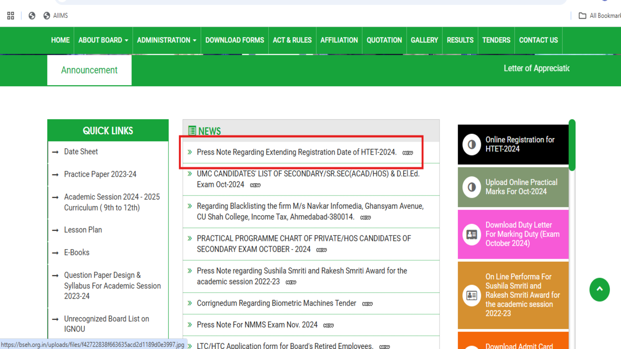Open the Practice Paper 2023-24 quick link
The height and width of the screenshot is (349, 621).
(x=100, y=174)
